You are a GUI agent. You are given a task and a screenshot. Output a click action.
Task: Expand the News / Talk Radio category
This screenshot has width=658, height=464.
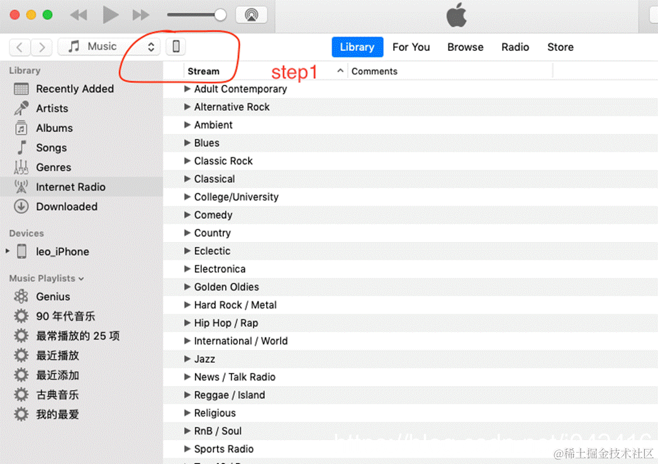(187, 377)
